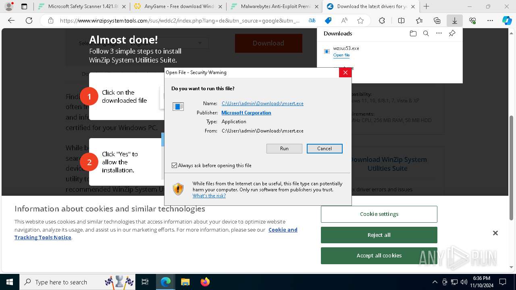Open more options in Downloads panel
The width and height of the screenshot is (516, 290).
439,33
